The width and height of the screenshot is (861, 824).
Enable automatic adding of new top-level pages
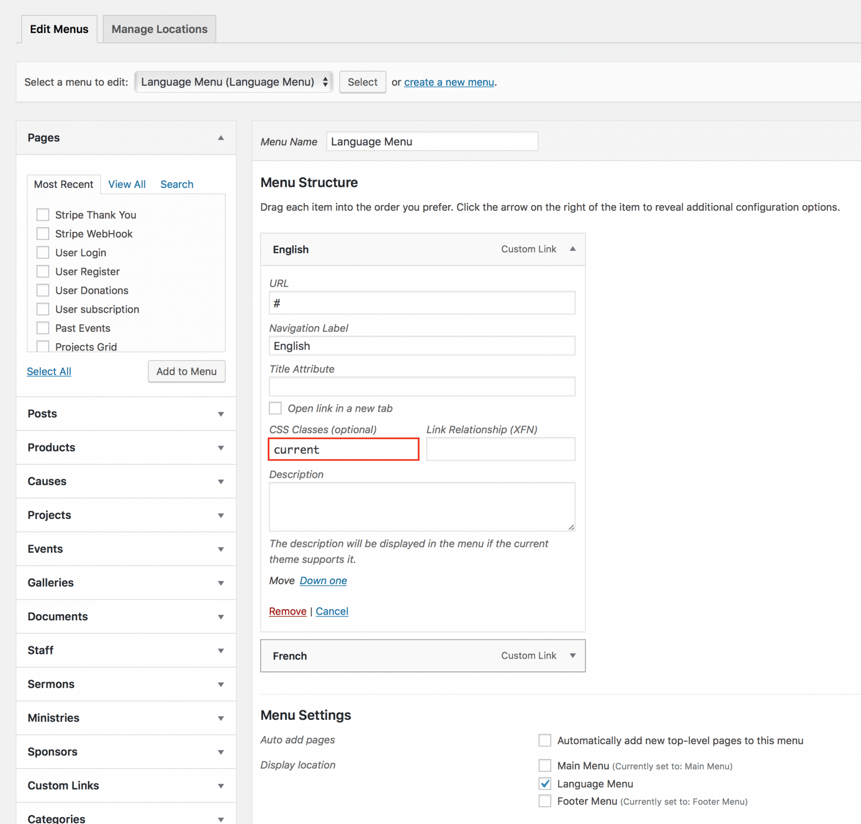tap(545, 740)
